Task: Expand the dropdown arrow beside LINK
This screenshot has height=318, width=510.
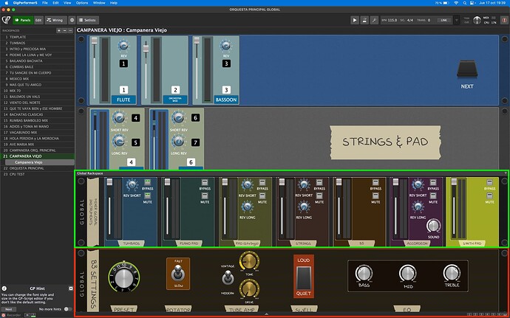Action: (x=456, y=20)
